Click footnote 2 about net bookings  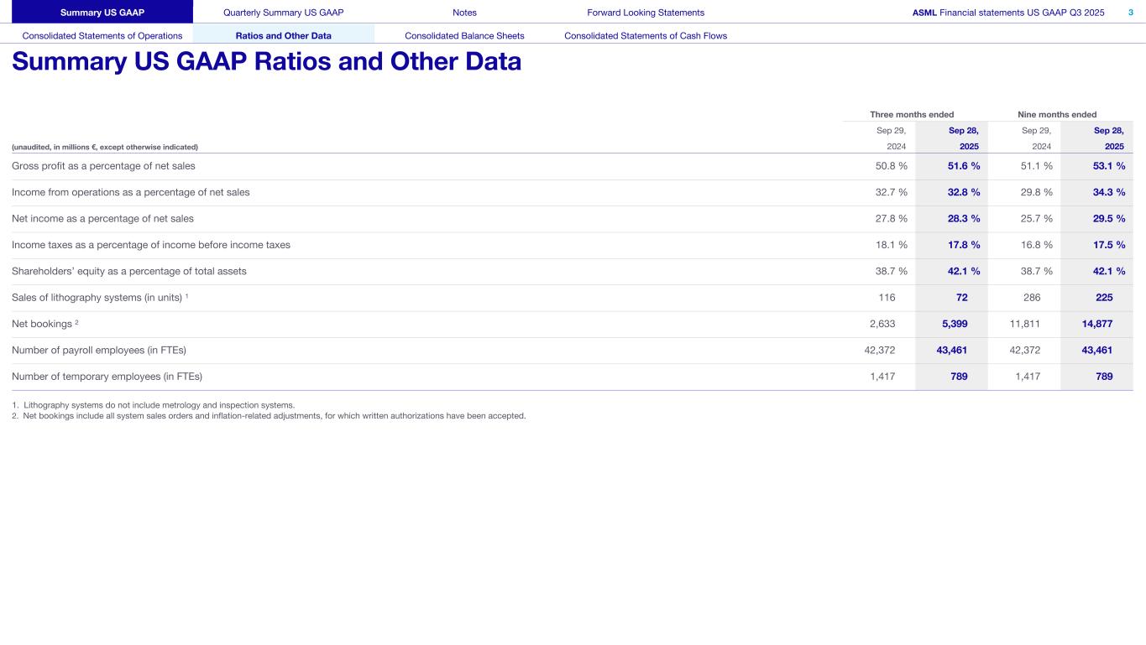269,415
